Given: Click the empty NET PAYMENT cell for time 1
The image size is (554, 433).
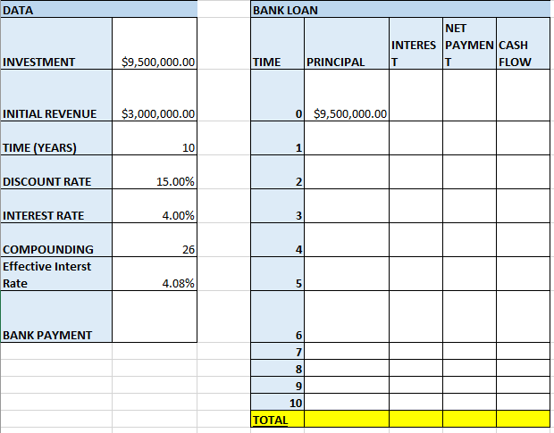Looking at the screenshot, I should click(469, 138).
